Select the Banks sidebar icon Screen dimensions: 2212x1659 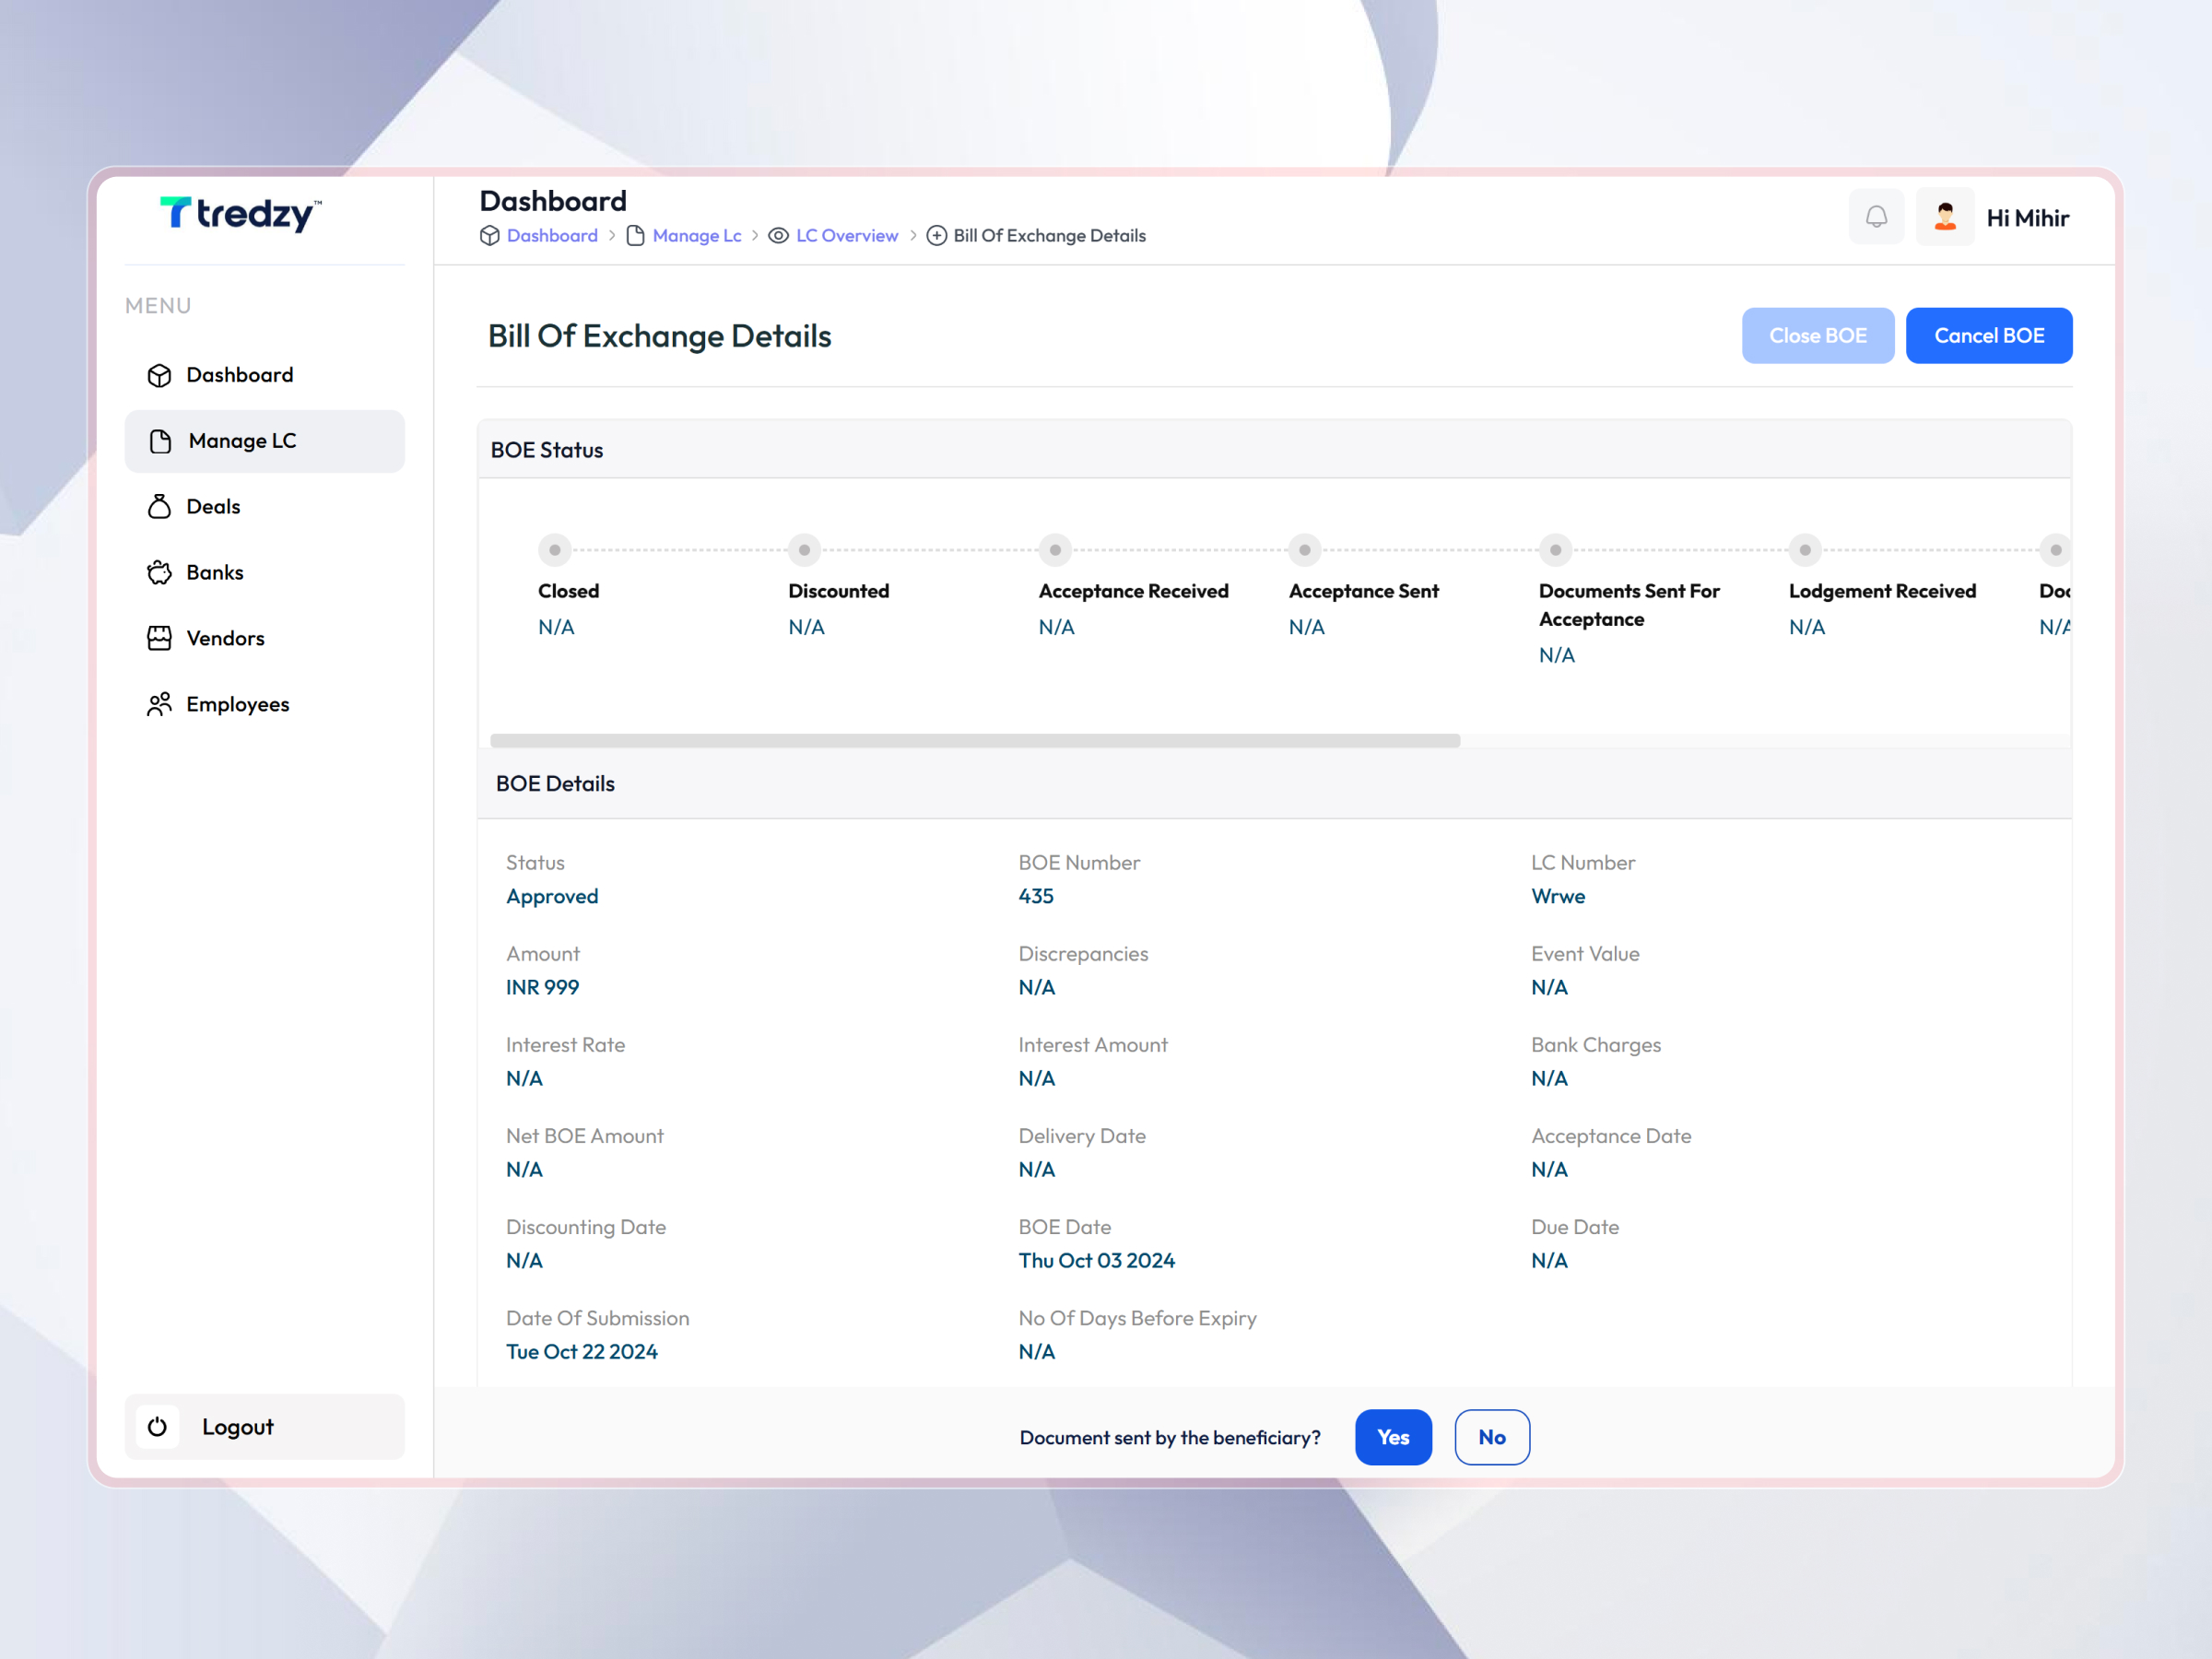tap(160, 572)
